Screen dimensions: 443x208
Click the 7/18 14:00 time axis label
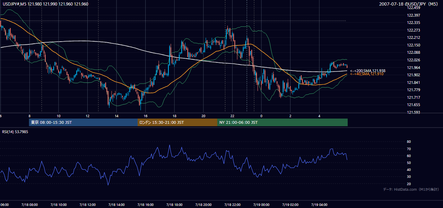pyautogui.click(x=116, y=205)
